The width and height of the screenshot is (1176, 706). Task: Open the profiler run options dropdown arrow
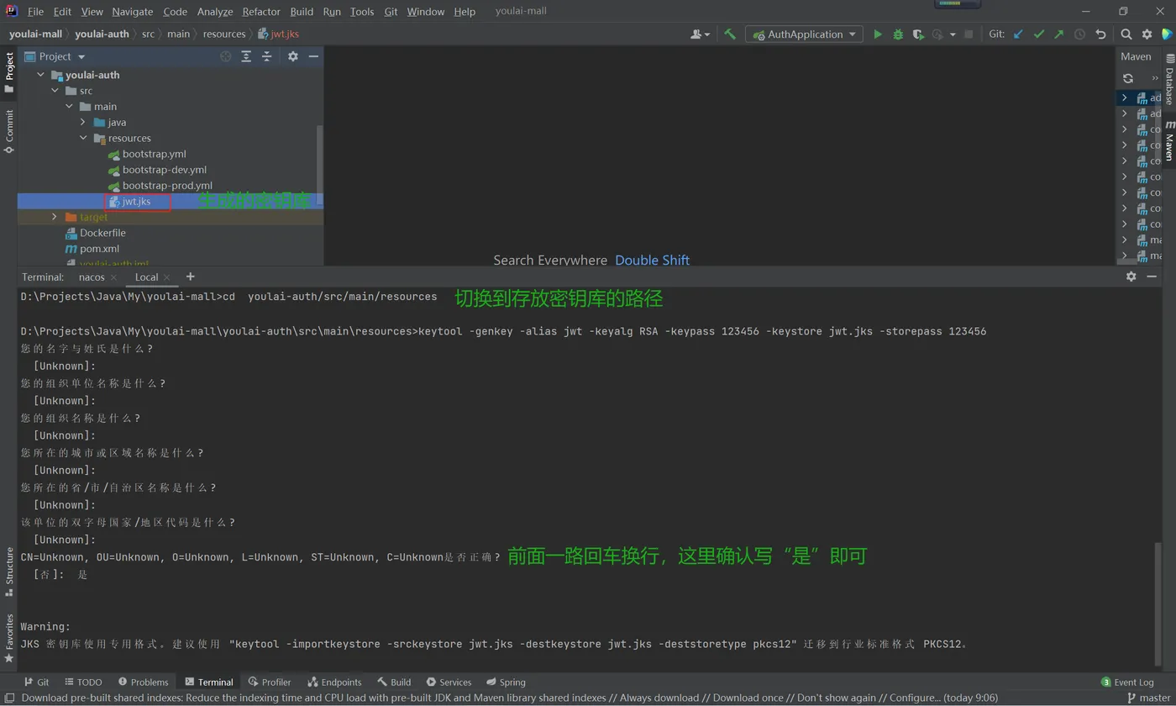click(x=953, y=34)
